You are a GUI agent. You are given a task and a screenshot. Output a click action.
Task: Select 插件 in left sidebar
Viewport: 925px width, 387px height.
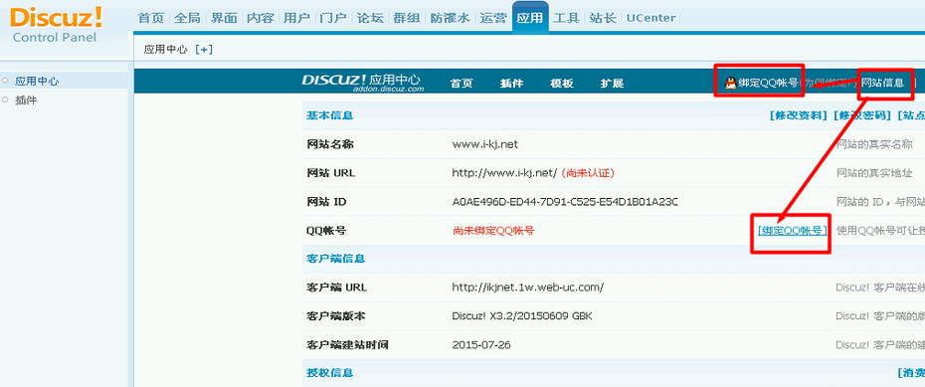[x=26, y=100]
